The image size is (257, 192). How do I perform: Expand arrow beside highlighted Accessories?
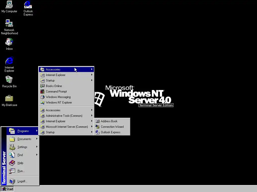(92, 69)
